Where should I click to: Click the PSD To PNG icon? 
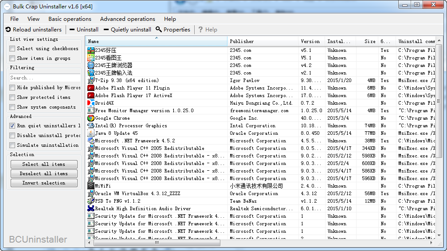click(x=90, y=201)
